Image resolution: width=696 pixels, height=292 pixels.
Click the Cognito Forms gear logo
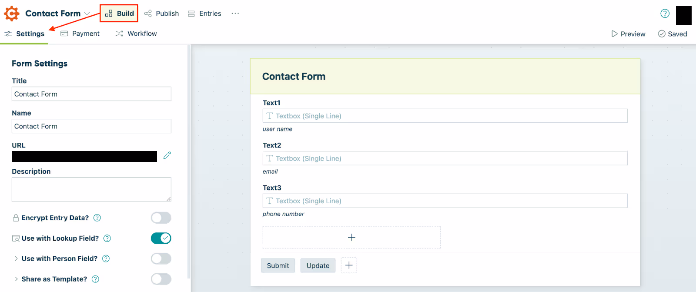click(12, 13)
